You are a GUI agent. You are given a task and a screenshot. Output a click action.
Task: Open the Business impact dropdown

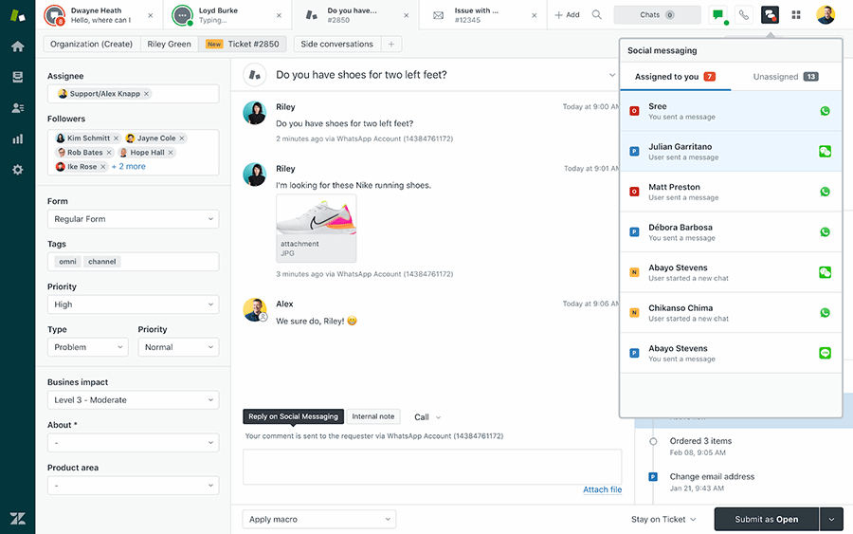(x=134, y=399)
